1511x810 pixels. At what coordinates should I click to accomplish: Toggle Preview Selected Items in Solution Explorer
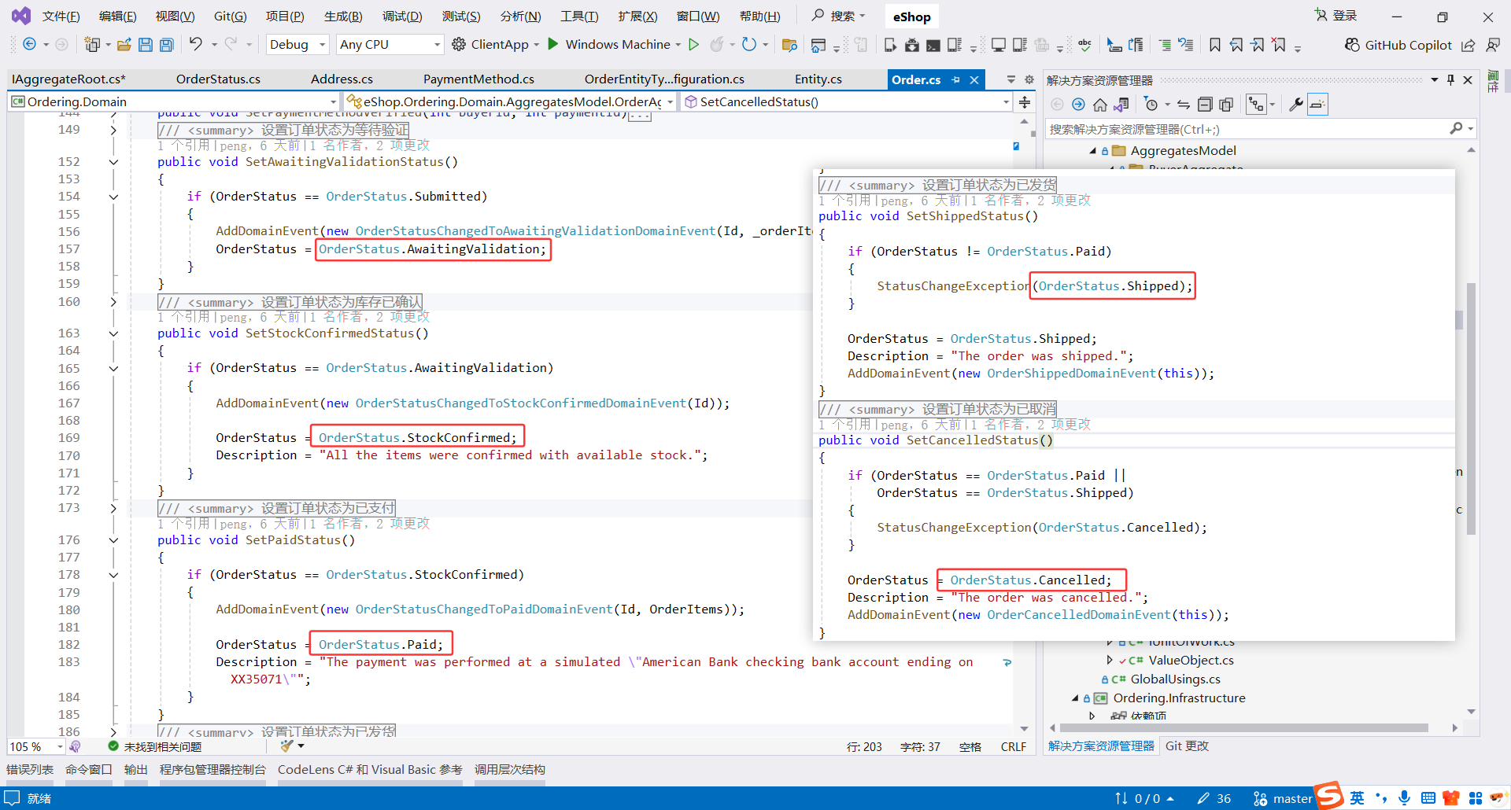(x=1317, y=105)
